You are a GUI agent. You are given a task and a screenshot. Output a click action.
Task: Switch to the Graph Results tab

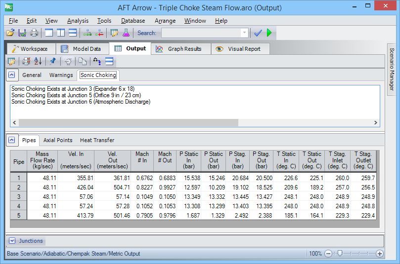181,49
